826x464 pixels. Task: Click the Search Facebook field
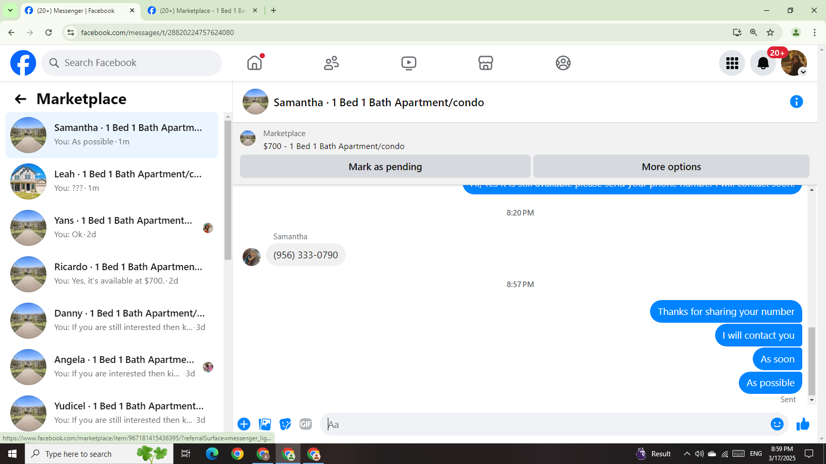[132, 63]
